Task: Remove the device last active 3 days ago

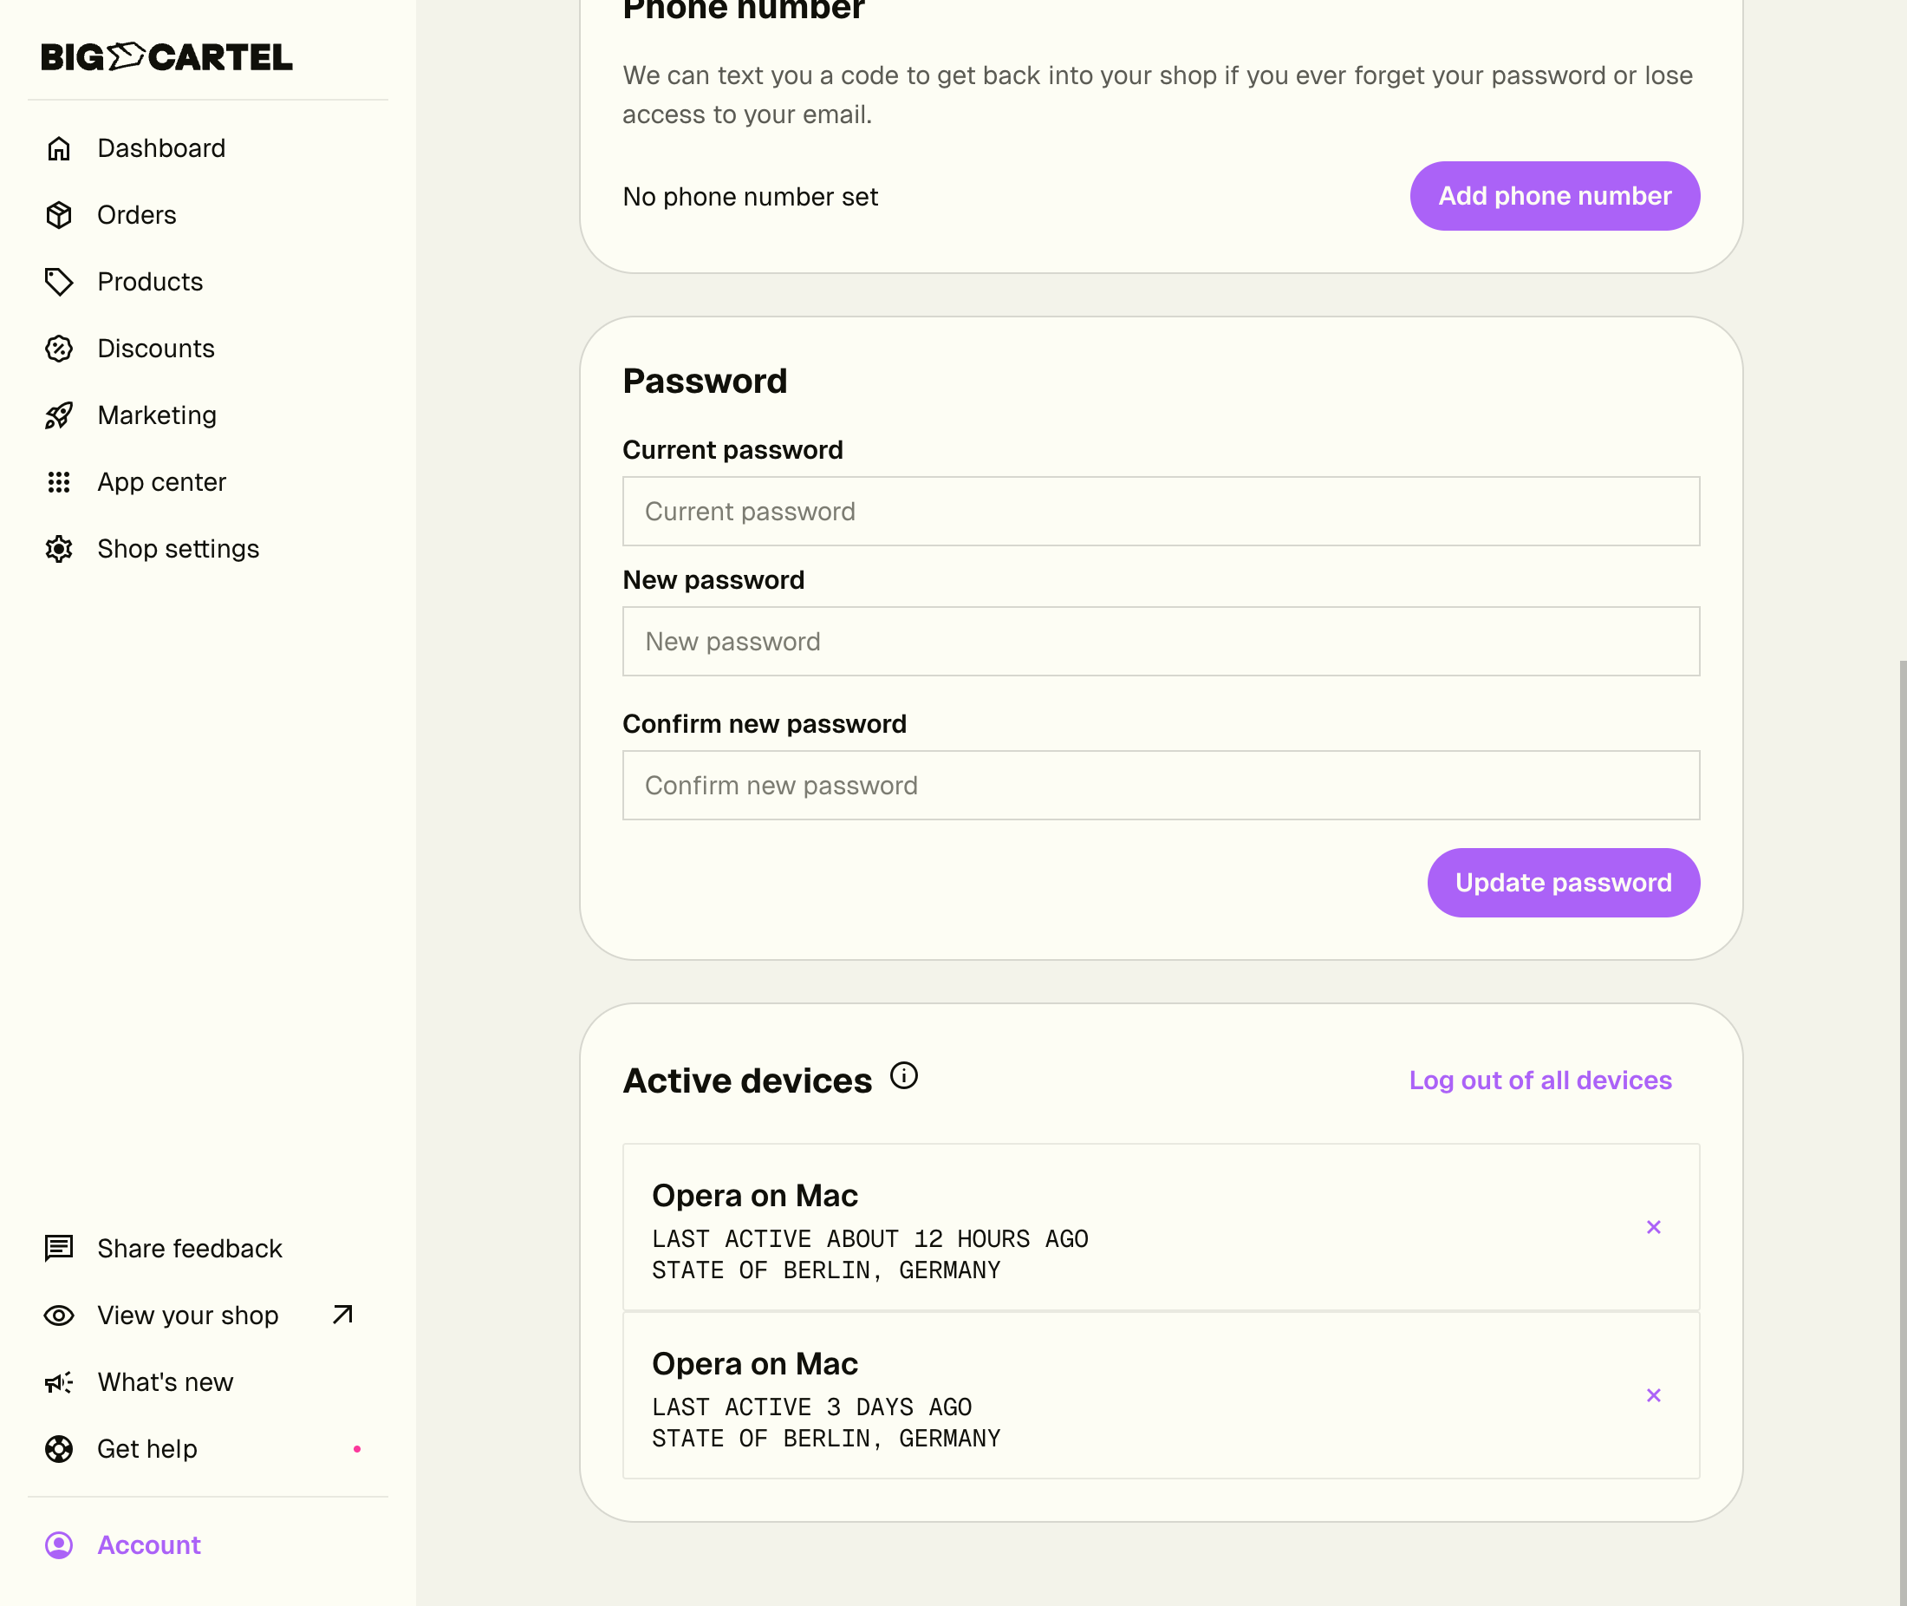Action: [x=1653, y=1395]
